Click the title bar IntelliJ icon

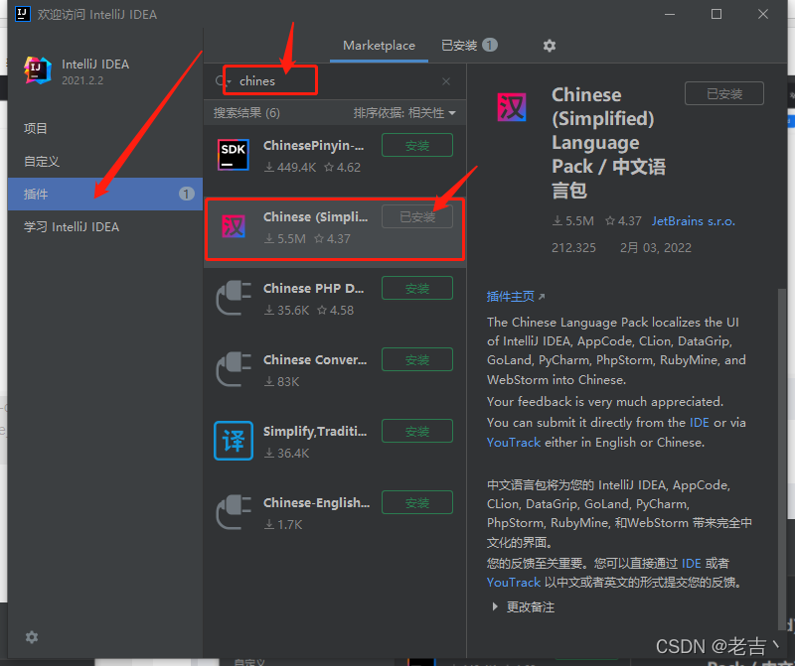tap(22, 14)
